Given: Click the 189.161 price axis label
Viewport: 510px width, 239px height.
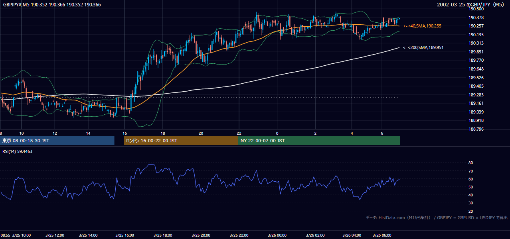Looking at the screenshot, I should (x=476, y=103).
